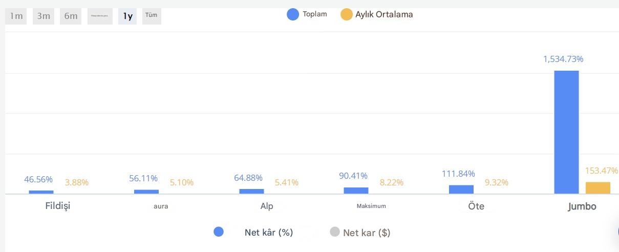
Task: Switch to the 3m time range
Action: [44, 16]
